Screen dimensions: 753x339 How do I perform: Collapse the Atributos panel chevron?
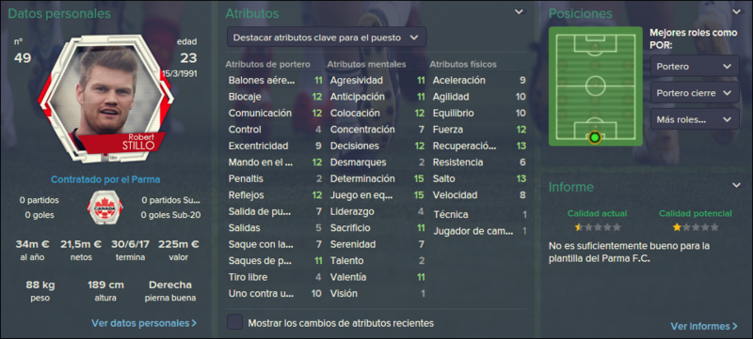520,12
